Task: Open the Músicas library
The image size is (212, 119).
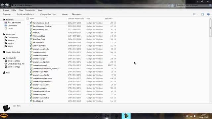Action: pos(11,43)
